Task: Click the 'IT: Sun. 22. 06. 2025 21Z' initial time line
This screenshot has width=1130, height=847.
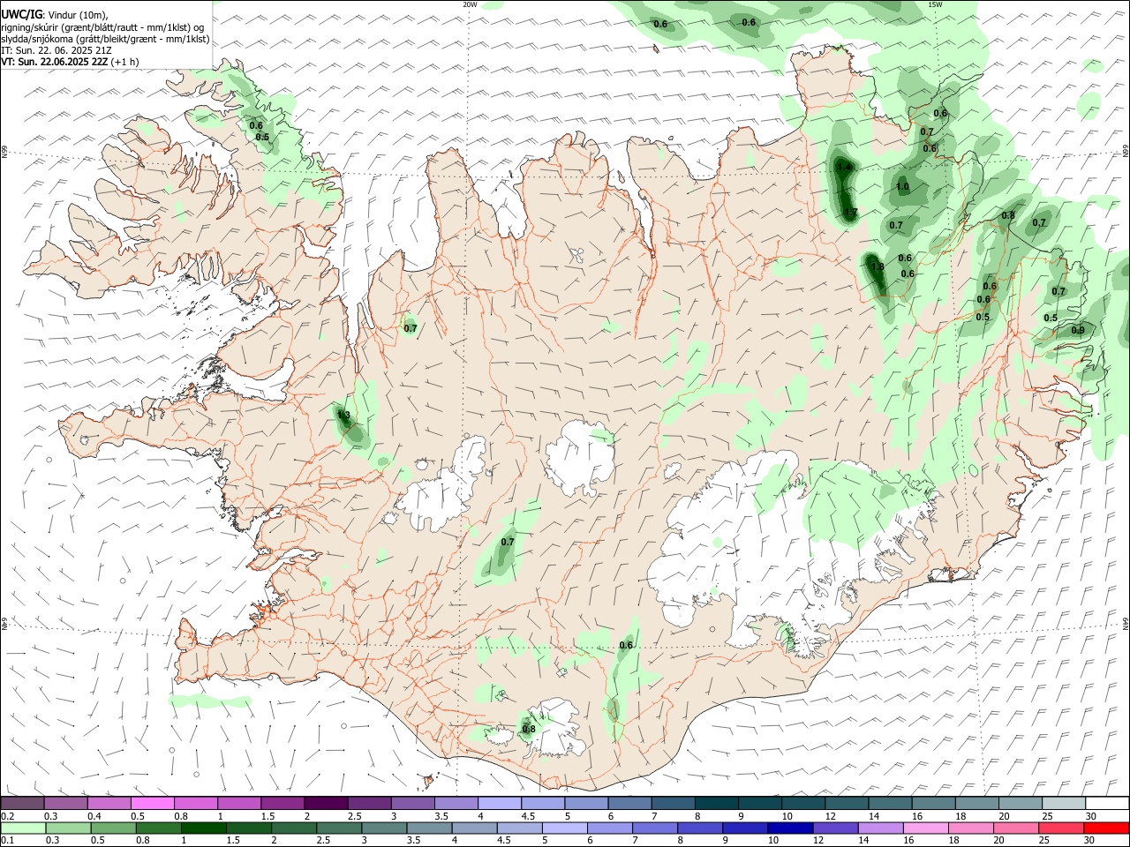Action: 55,50
